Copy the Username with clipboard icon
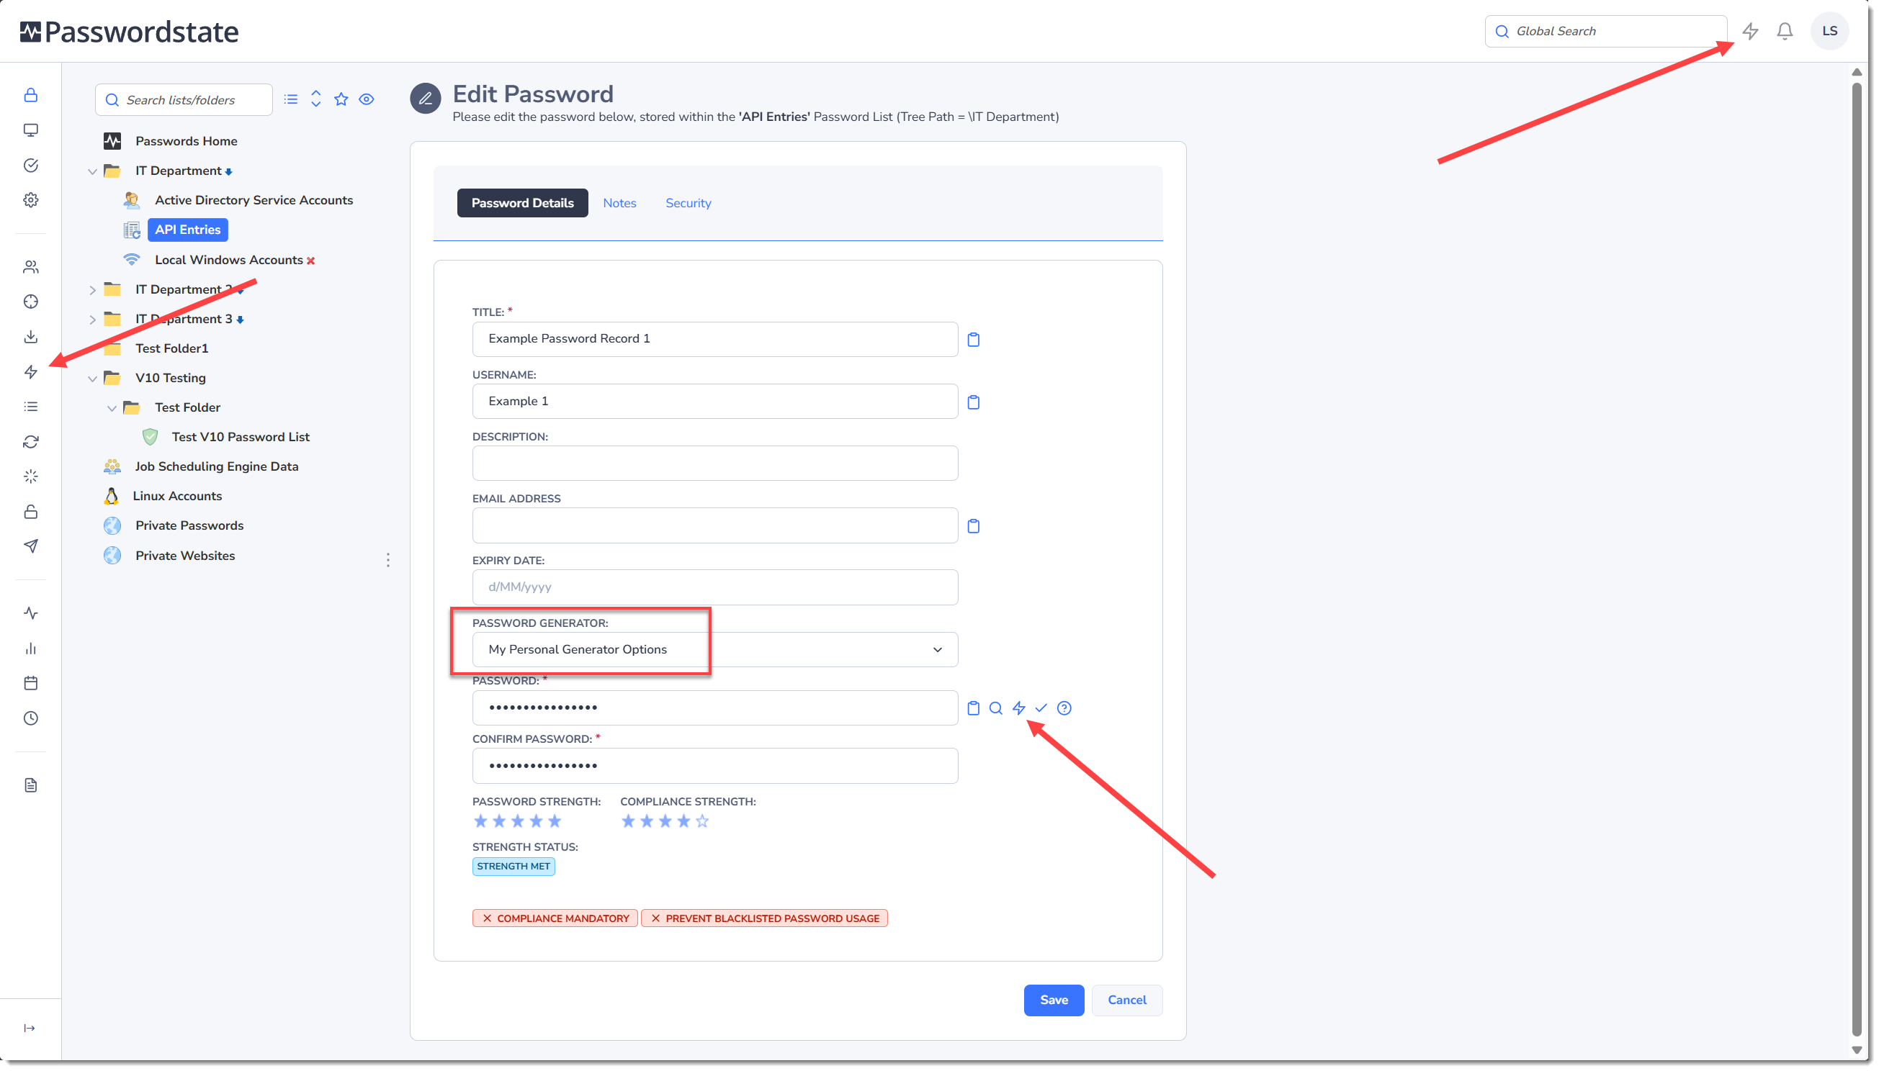The height and width of the screenshot is (1071, 1879). [974, 402]
